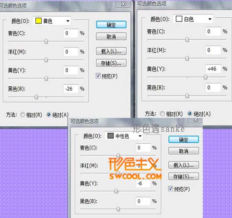Click the 黄色(Y) slider handle at +46
The height and width of the screenshot is (218, 232).
(205, 77)
